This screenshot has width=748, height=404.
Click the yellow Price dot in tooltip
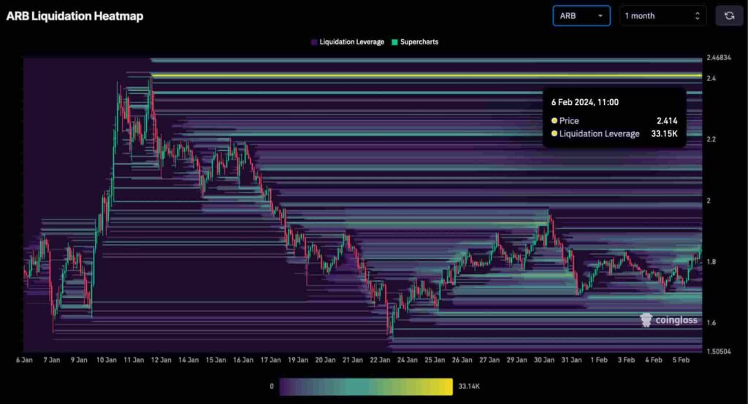[554, 120]
